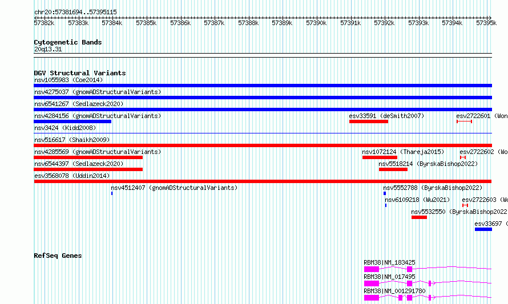Open the nsv6544397 (Sedlazeck2020) label
Viewport: 508px width, 304px height.
pos(79,164)
